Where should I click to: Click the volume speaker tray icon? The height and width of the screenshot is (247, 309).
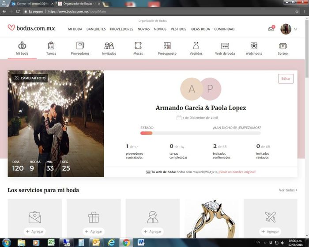point(283,243)
